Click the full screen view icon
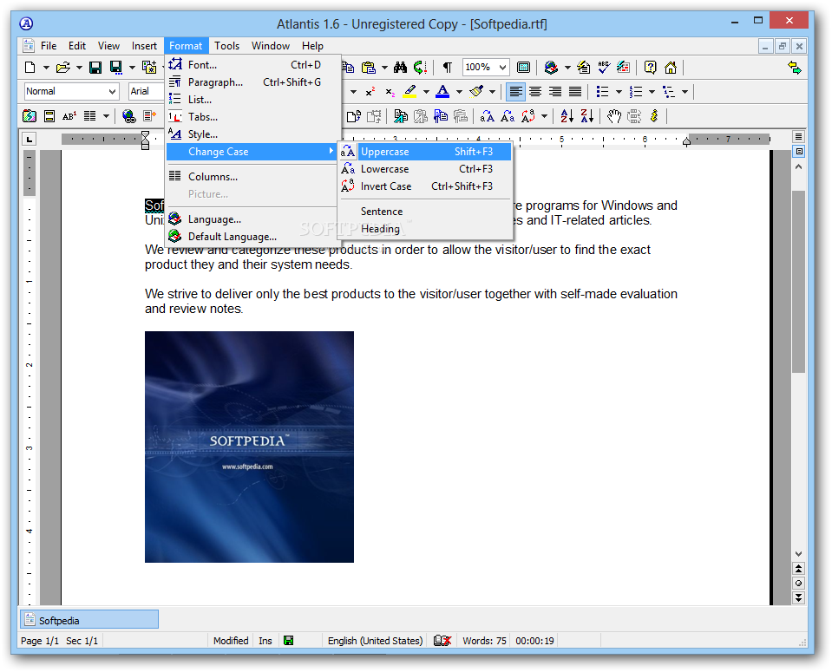Image resolution: width=832 pixels, height=672 pixels. (x=523, y=68)
